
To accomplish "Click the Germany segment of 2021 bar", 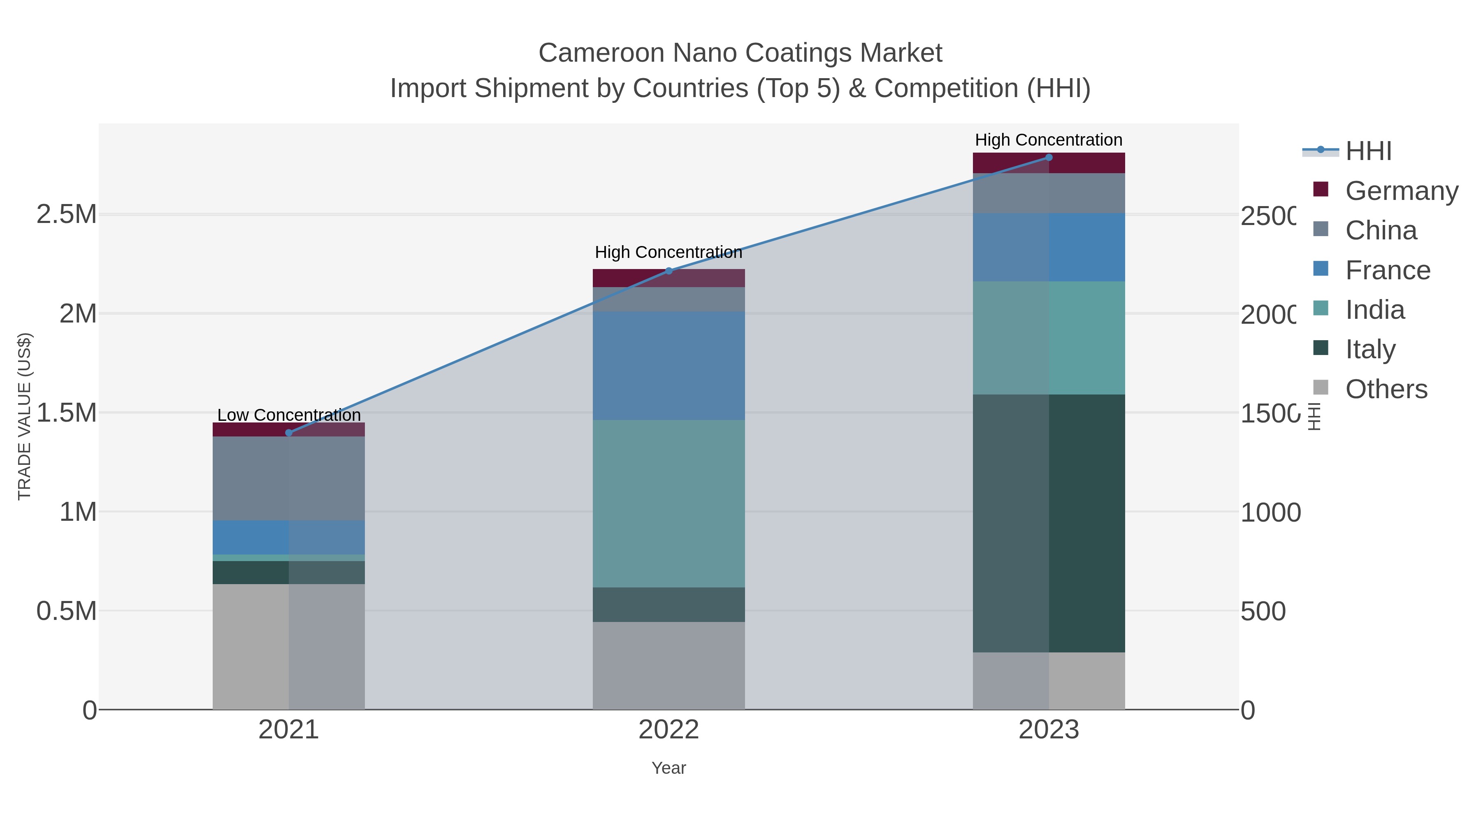I will click(x=289, y=430).
